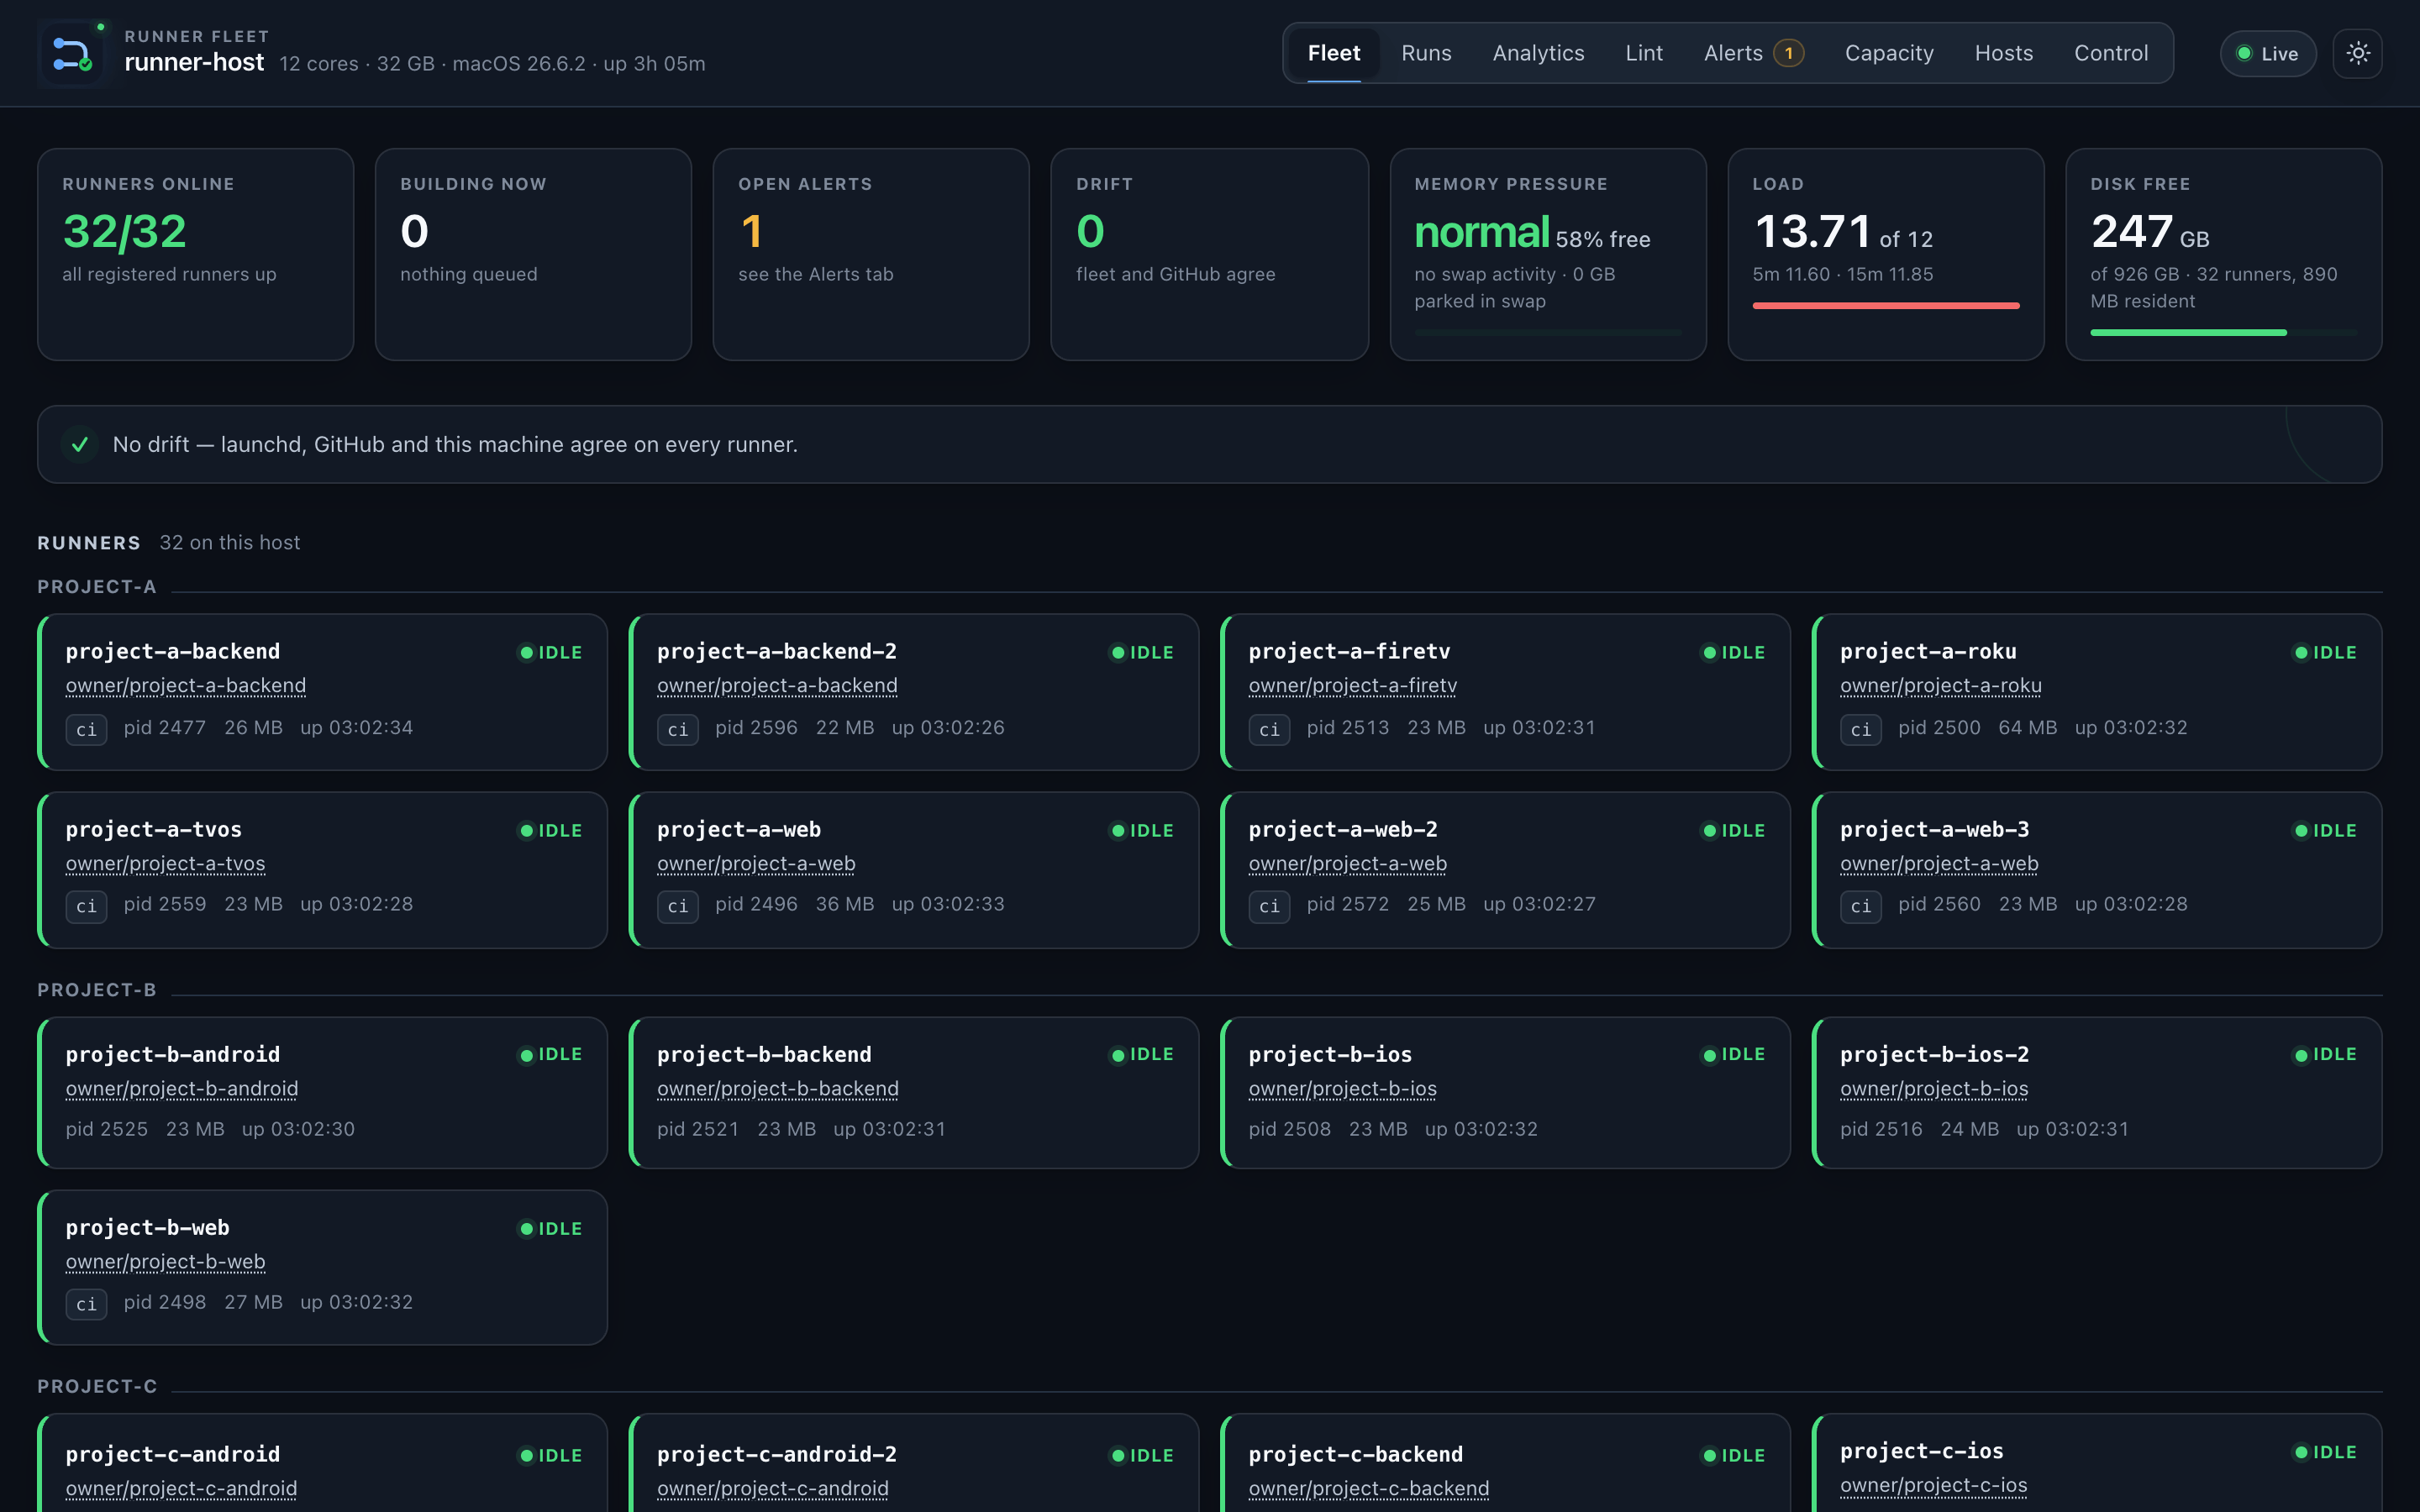Toggle the light/dark theme sun icon
Image resolution: width=2420 pixels, height=1512 pixels.
pos(2357,53)
